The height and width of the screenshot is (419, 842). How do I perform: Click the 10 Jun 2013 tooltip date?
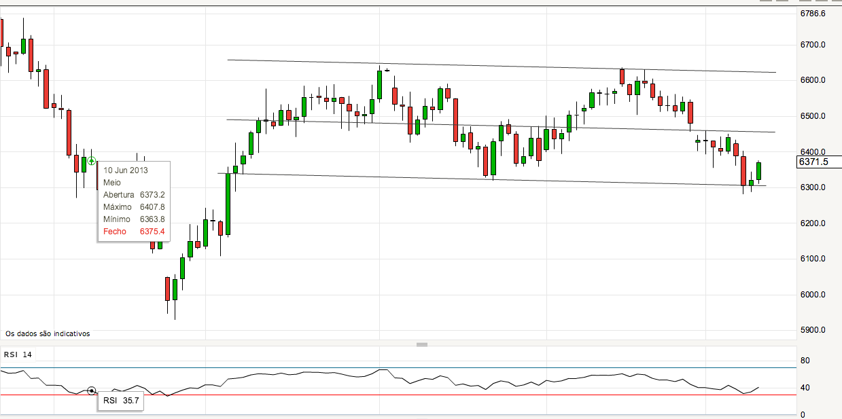click(x=126, y=170)
